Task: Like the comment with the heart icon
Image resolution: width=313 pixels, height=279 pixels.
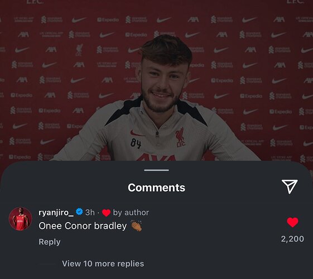Action: pyautogui.click(x=292, y=222)
